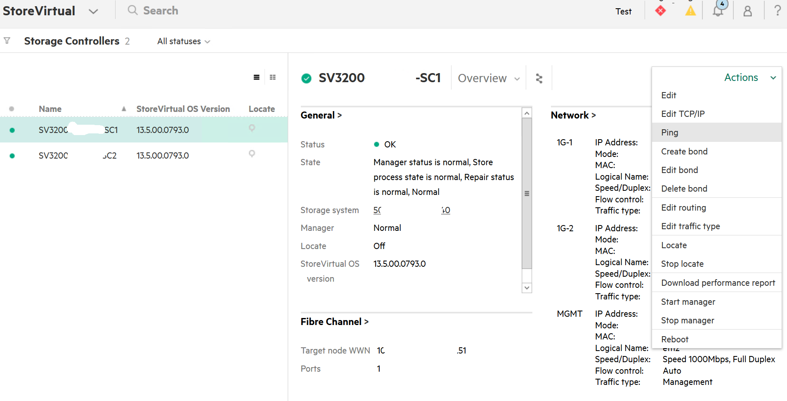The image size is (787, 401).
Task: Click version 13.5.00.0793.0 in SC2 row
Action: coord(163,156)
